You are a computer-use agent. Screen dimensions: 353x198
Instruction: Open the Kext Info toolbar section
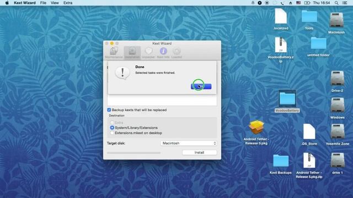[163, 53]
